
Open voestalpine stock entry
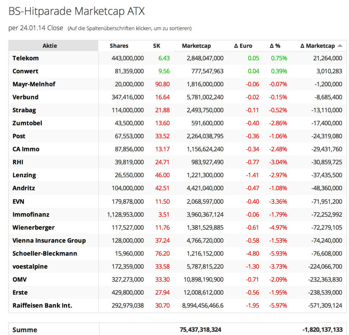(x=30, y=266)
